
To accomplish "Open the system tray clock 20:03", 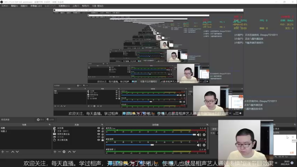I will coord(285,163).
